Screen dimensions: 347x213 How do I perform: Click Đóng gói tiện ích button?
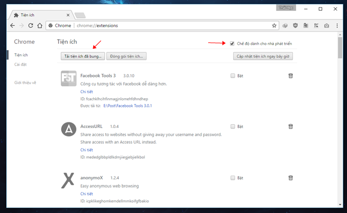[x=126, y=56]
